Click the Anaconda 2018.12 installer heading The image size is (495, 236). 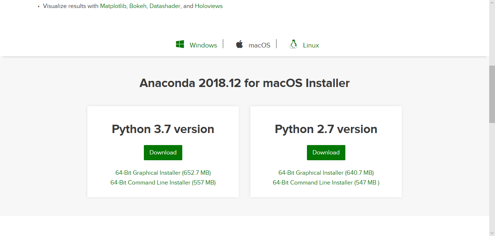(x=245, y=83)
